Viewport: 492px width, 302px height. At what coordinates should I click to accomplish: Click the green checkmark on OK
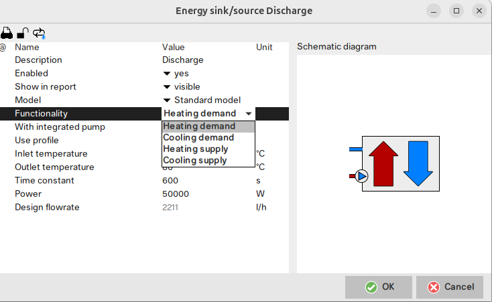point(371,287)
